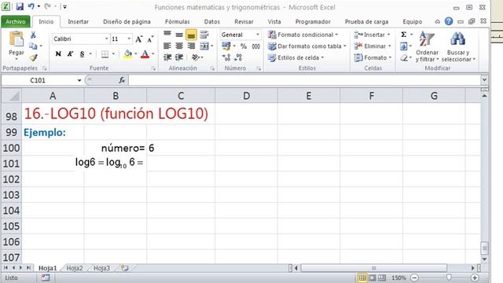Click the Copy icon in Portapapeles
This screenshot has width=503, height=283.
pyautogui.click(x=33, y=46)
